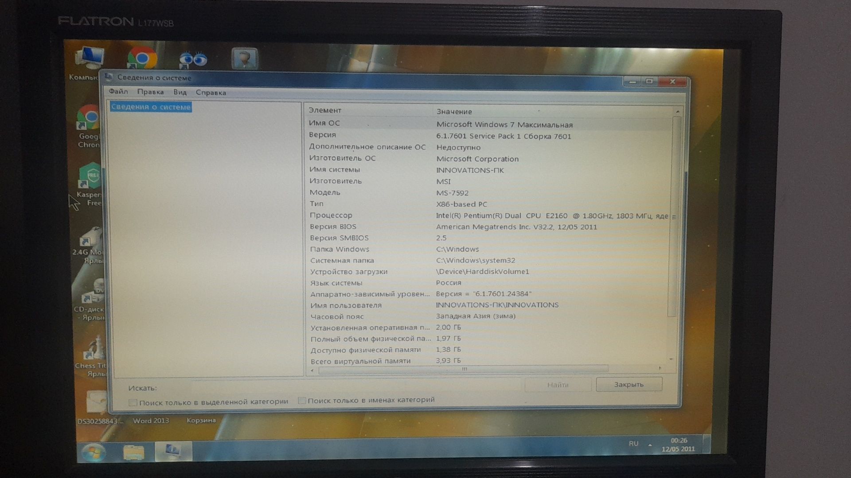The height and width of the screenshot is (478, 851).
Task: Show hidden tray icons arrow
Action: click(x=650, y=444)
